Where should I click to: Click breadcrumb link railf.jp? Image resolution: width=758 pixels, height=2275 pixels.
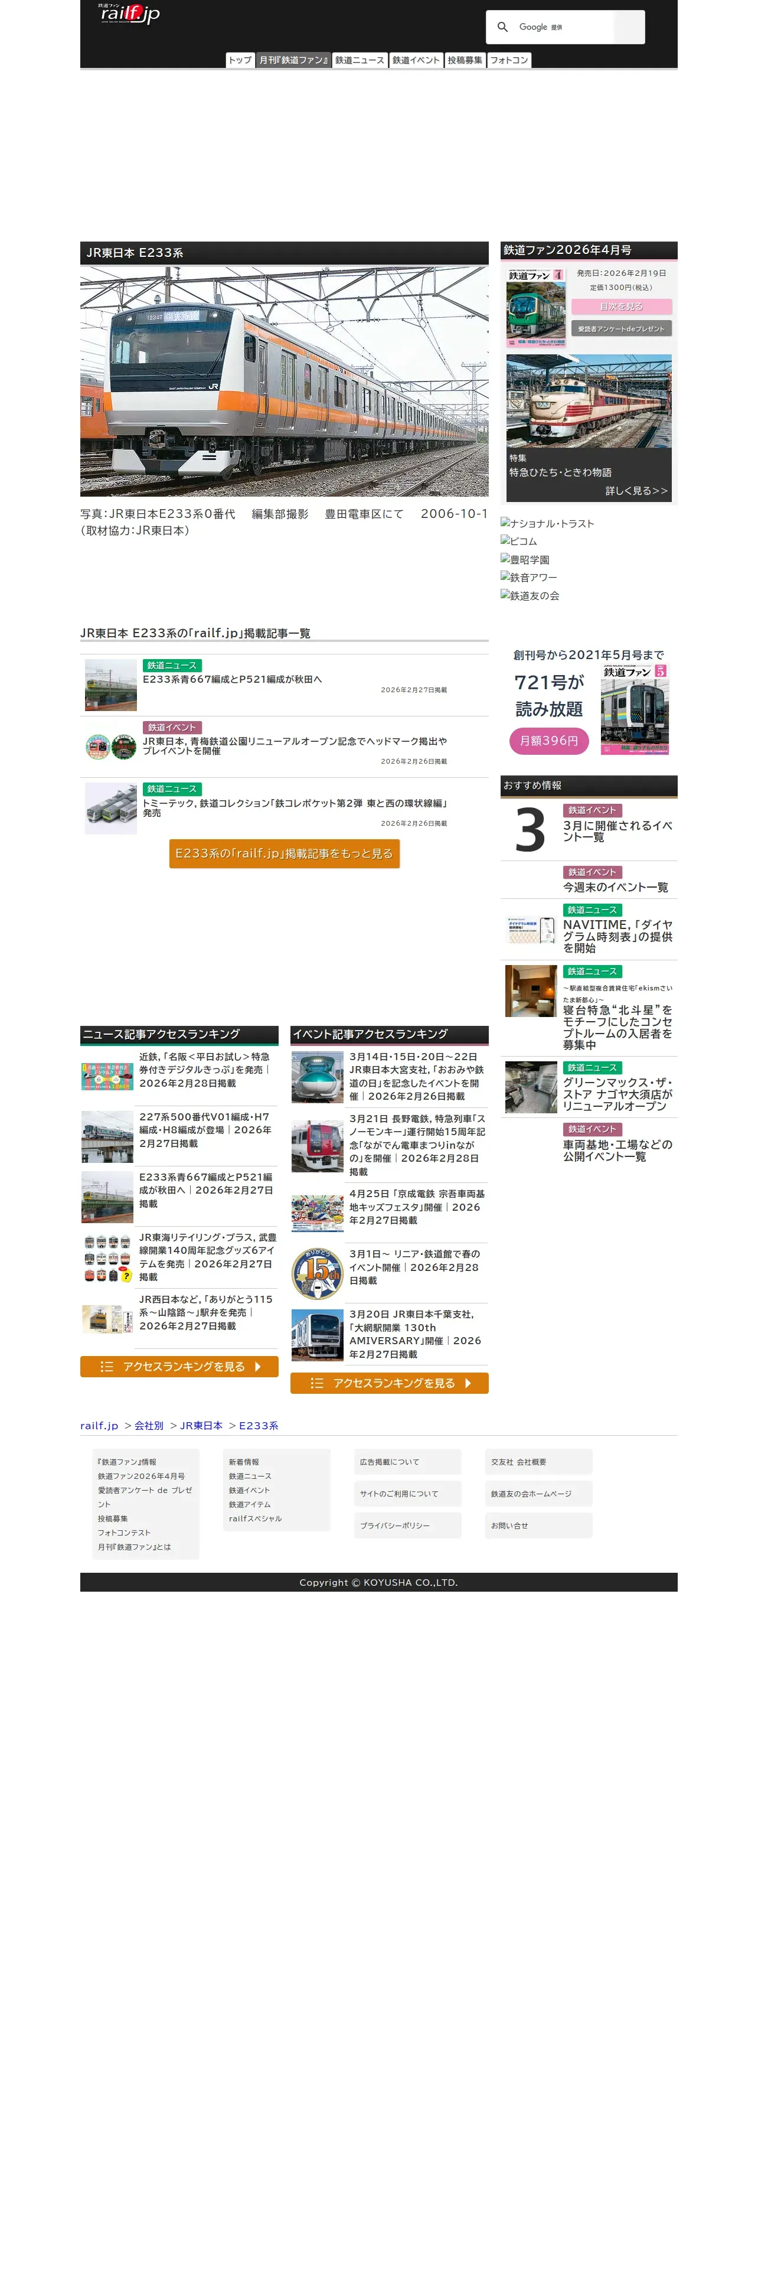point(99,1425)
